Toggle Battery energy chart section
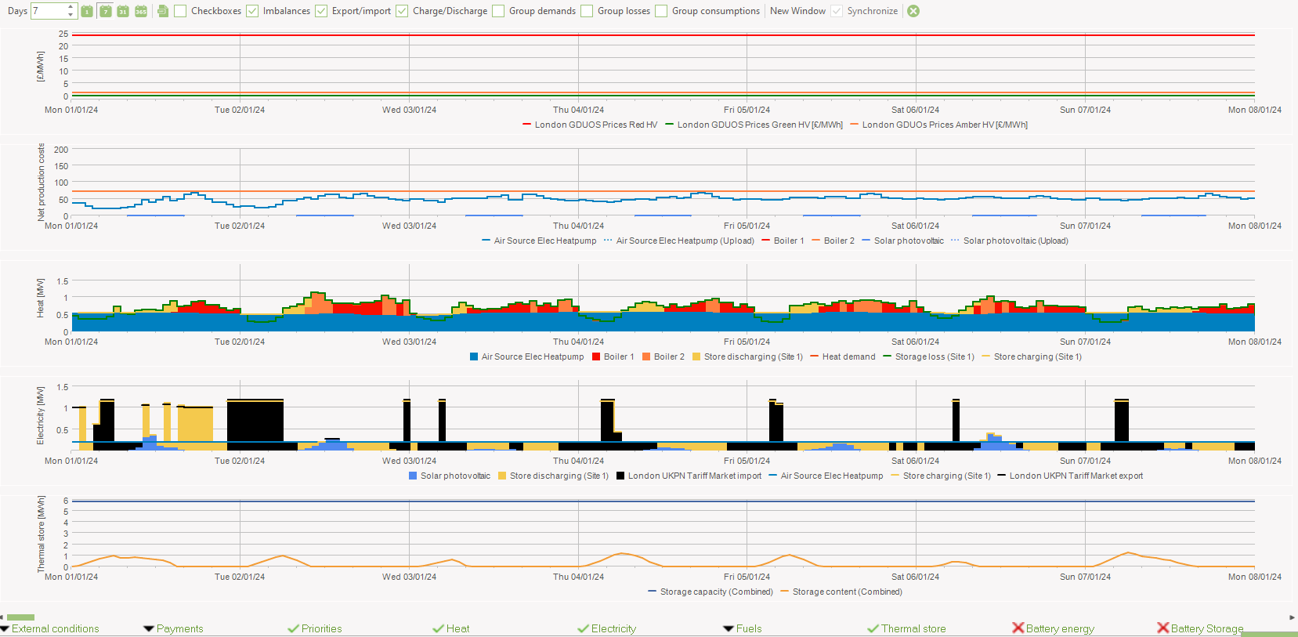 click(1054, 628)
